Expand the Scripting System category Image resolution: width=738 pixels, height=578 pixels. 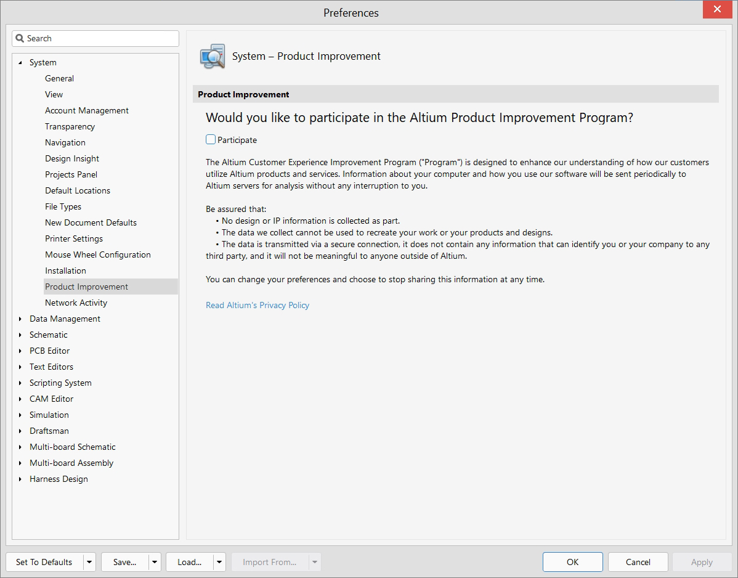[20, 383]
